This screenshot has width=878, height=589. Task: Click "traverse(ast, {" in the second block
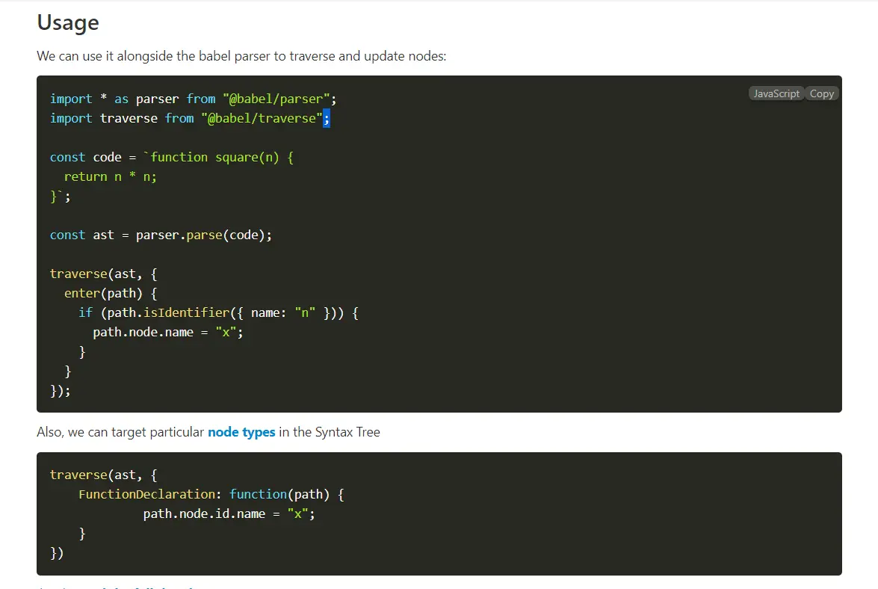(x=104, y=475)
